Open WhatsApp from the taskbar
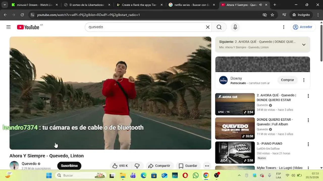 click(196, 175)
